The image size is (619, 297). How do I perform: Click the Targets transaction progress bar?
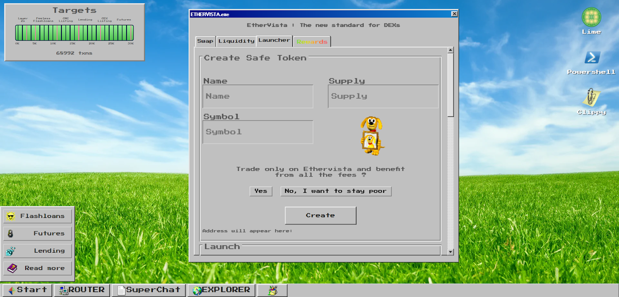click(74, 33)
